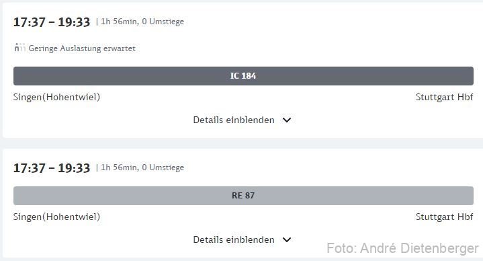This screenshot has width=483, height=261.
Task: Click Singen(Hohentwiel) under the IC 184 bar
Action: pyautogui.click(x=56, y=97)
